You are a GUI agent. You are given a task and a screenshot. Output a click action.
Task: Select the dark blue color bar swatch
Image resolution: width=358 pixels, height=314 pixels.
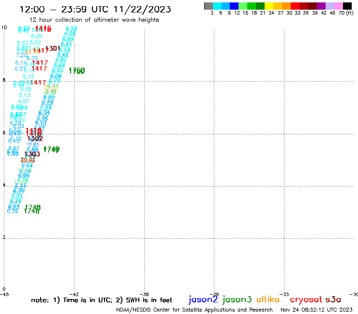(234, 6)
